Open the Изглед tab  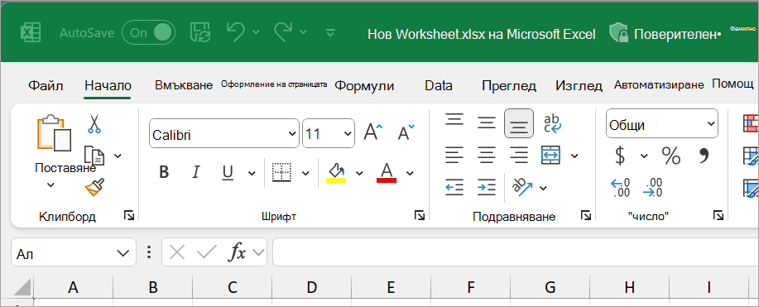click(x=579, y=86)
